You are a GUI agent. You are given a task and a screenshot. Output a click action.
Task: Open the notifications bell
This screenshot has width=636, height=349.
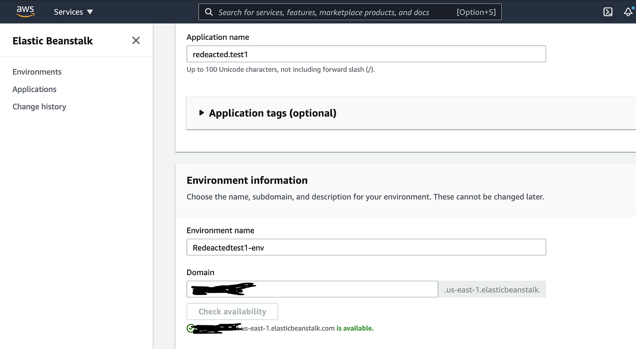pos(628,12)
